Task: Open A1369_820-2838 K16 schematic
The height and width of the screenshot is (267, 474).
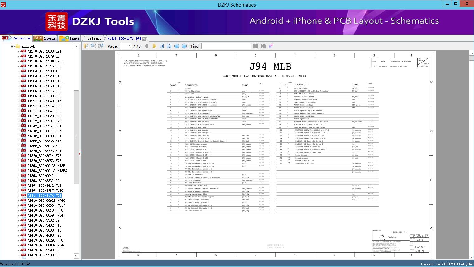Action: (x=44, y=141)
